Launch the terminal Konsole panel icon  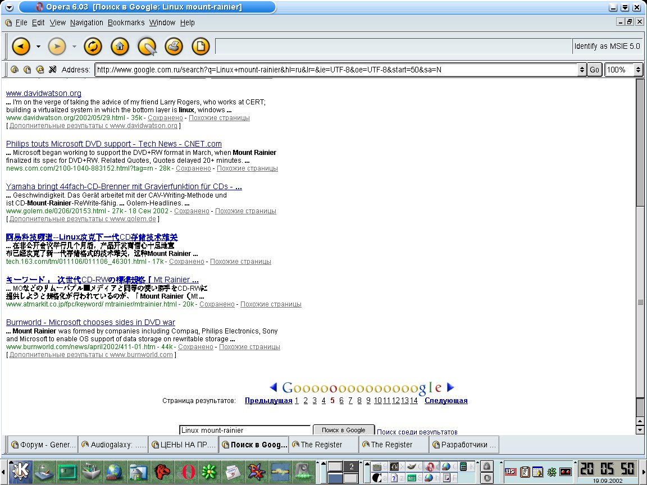67,472
